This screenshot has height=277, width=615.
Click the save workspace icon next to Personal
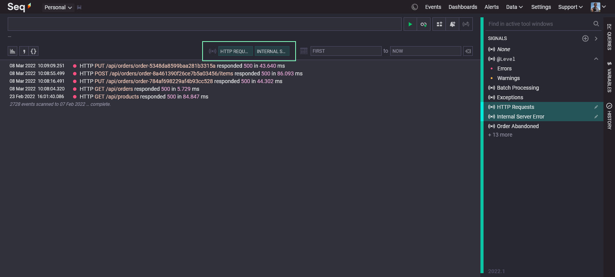coord(79,7)
